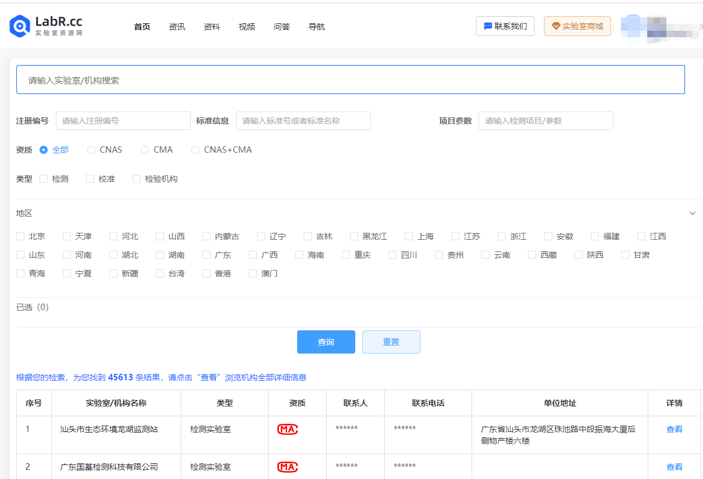Tick the 内蒙古 region checkbox
This screenshot has height=479, width=703.
coord(206,236)
